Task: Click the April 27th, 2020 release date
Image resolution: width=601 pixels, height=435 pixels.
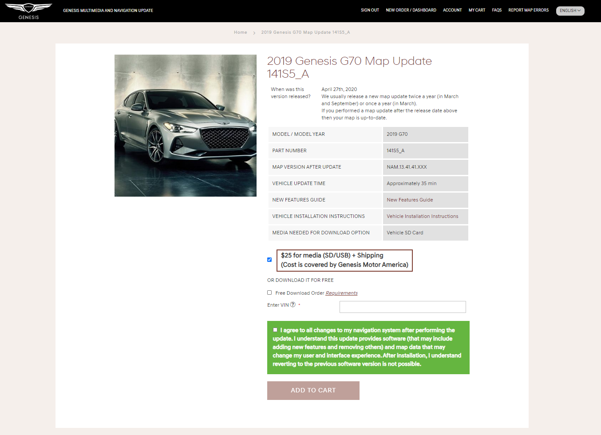Action: 339,89
